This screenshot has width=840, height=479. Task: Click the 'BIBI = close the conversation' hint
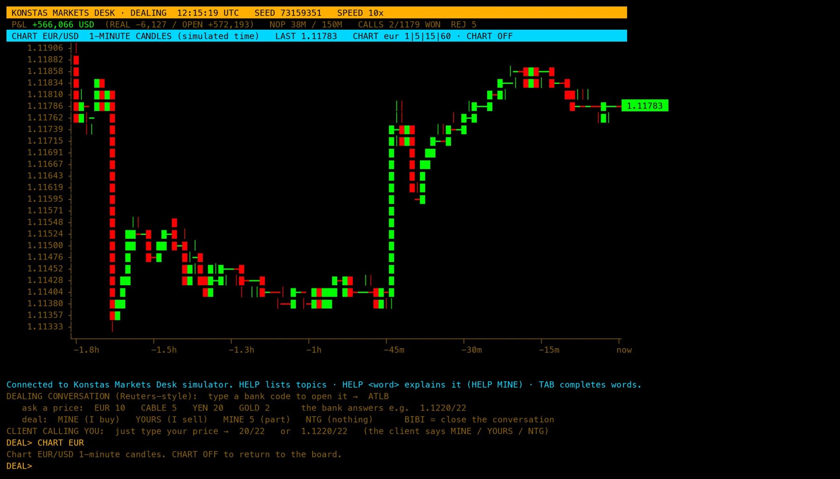tap(479, 420)
